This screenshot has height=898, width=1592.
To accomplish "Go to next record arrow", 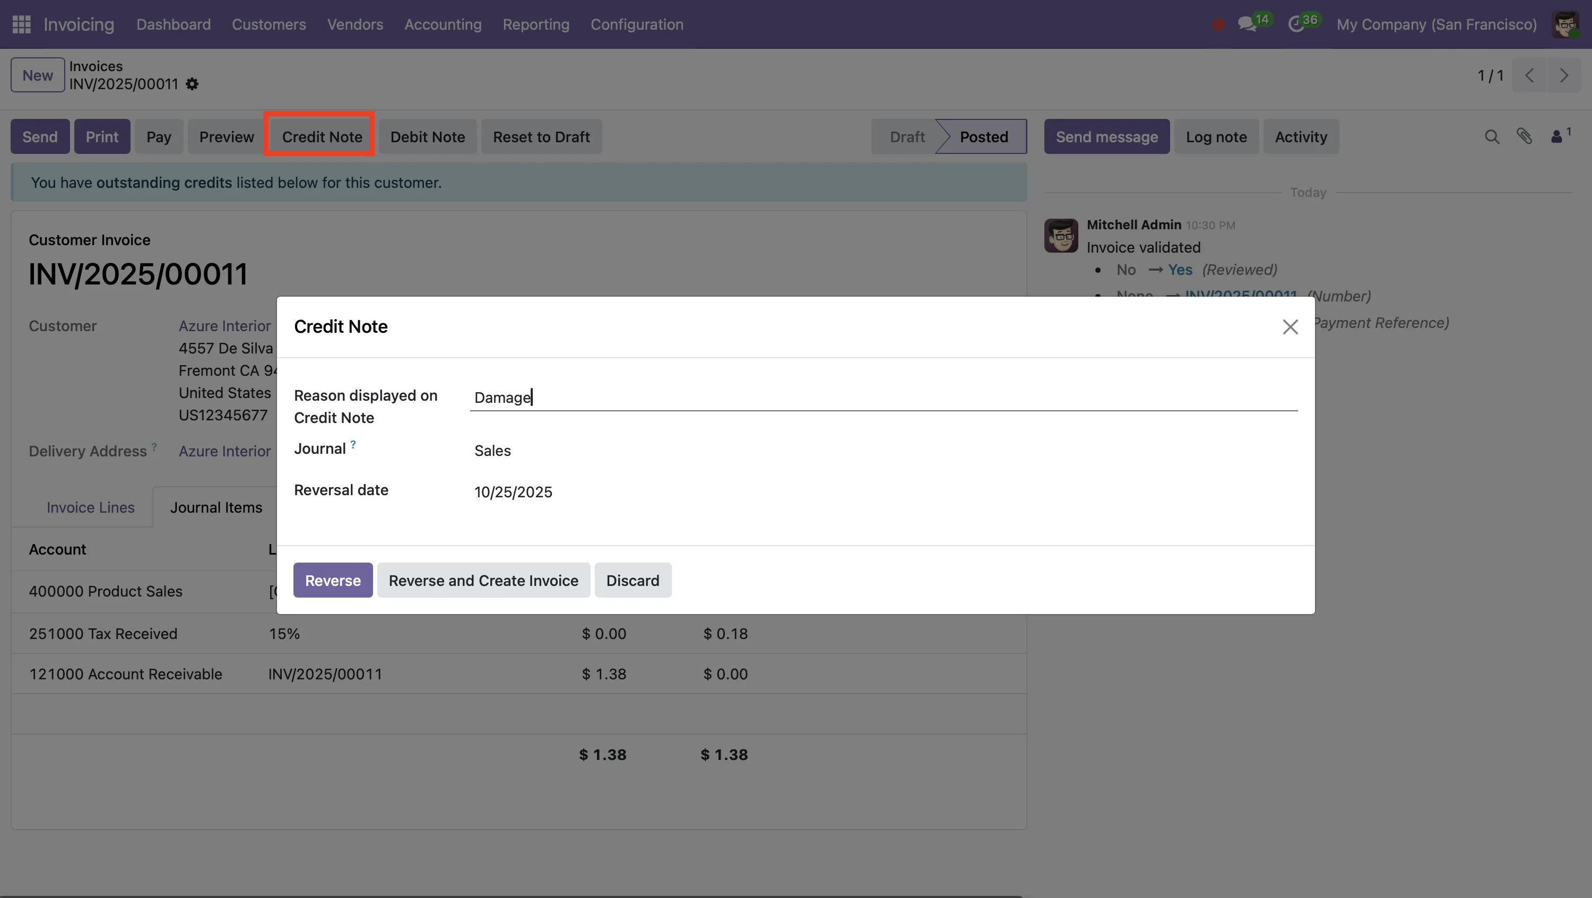I will coord(1563,75).
